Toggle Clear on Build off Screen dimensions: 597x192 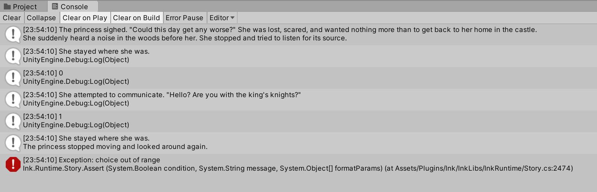136,18
